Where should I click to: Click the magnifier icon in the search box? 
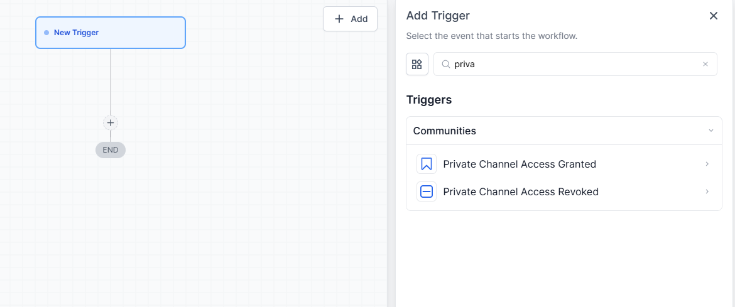[x=445, y=64]
